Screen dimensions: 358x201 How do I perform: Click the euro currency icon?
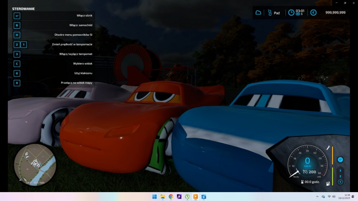(313, 12)
